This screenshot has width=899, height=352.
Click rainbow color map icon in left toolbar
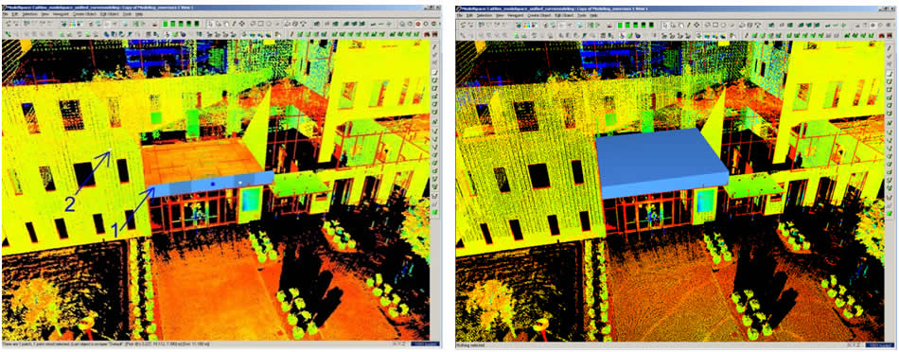(x=72, y=24)
